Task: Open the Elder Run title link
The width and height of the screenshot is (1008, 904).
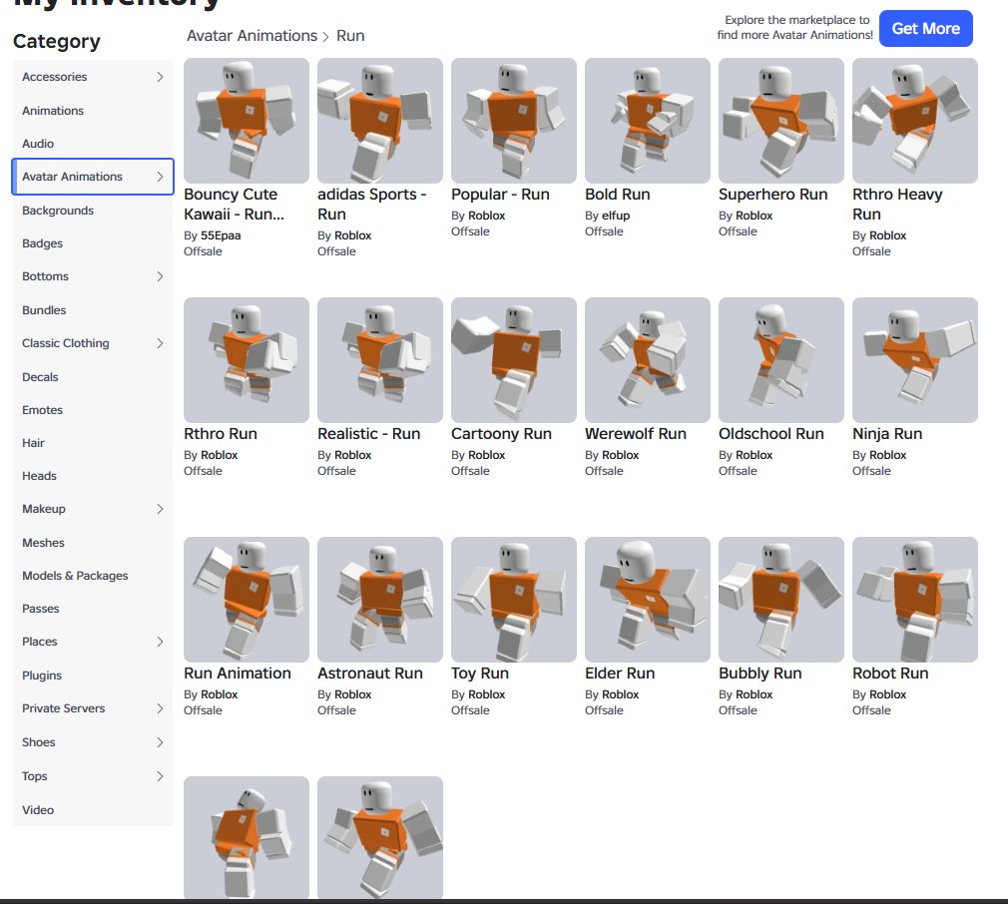Action: 620,674
